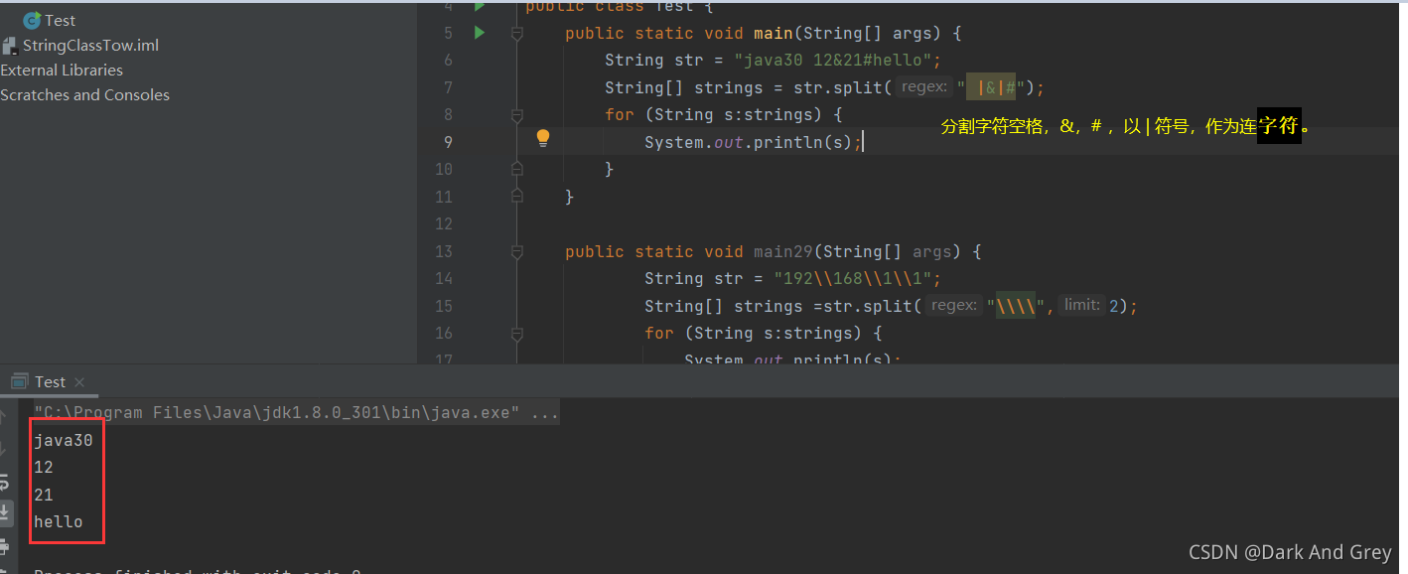Collapse the main29 method fold on line 13

[516, 252]
